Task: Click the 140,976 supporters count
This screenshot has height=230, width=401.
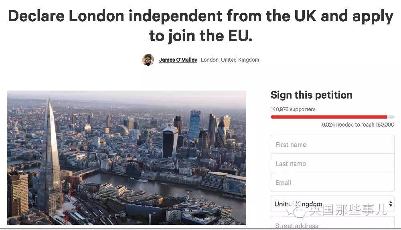Action: coord(293,109)
